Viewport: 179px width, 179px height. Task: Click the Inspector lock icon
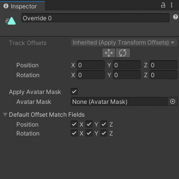click(163, 5)
